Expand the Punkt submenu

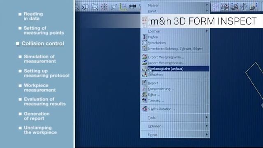click(x=175, y=11)
